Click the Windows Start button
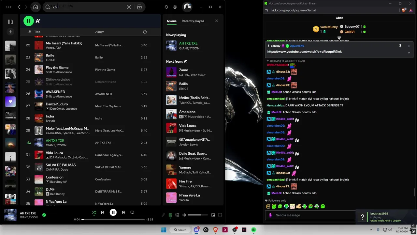The width and height of the screenshot is (417, 235). click(164, 230)
